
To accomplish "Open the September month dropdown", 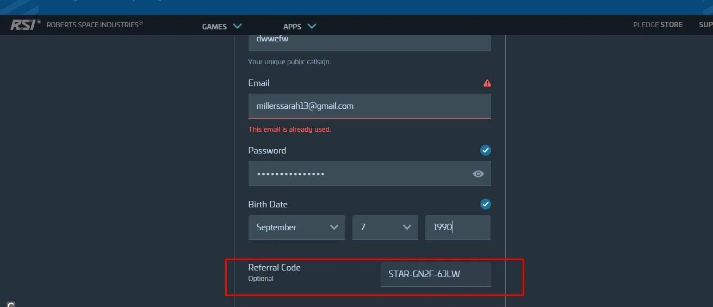I will click(x=296, y=228).
